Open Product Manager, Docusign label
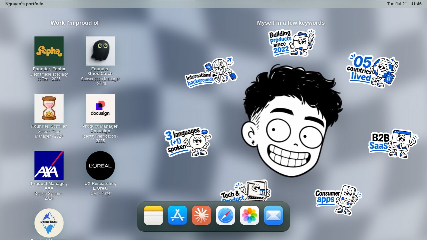Screen dimensions: 427x240 pos(100,129)
